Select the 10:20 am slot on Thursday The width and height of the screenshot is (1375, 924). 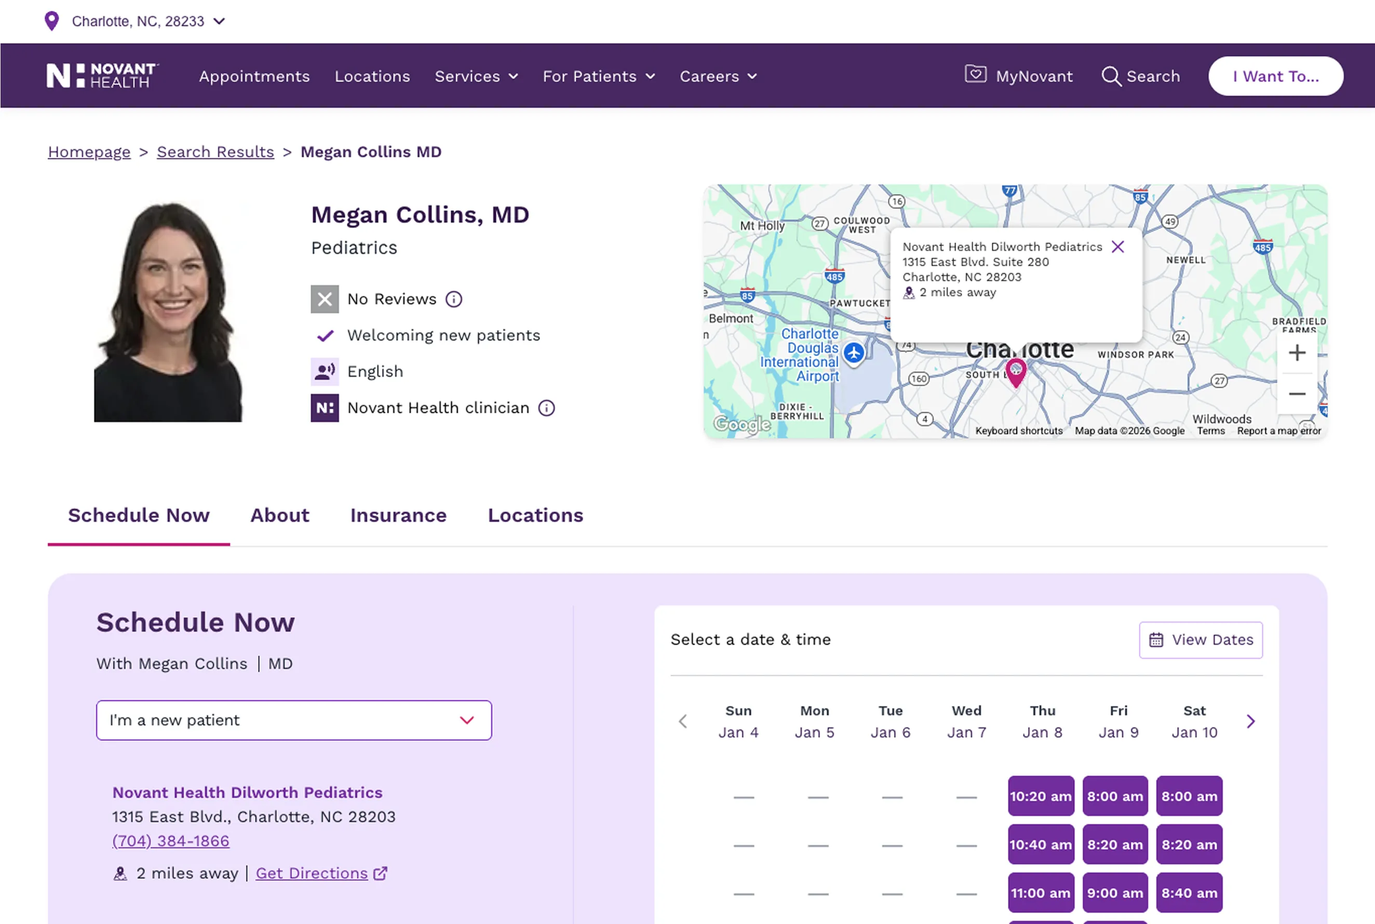pos(1040,796)
